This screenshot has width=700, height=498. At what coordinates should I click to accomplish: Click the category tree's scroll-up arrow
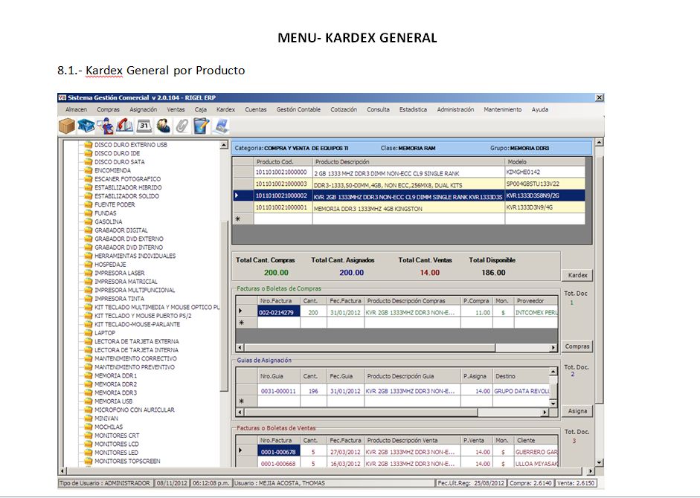tap(224, 146)
